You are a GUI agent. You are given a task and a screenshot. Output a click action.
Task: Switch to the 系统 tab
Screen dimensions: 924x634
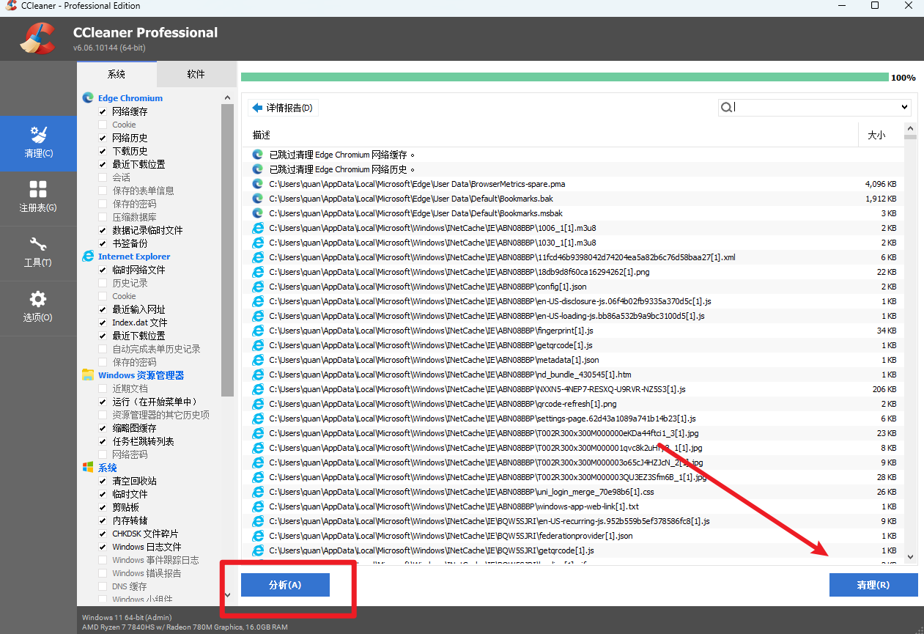coord(117,74)
